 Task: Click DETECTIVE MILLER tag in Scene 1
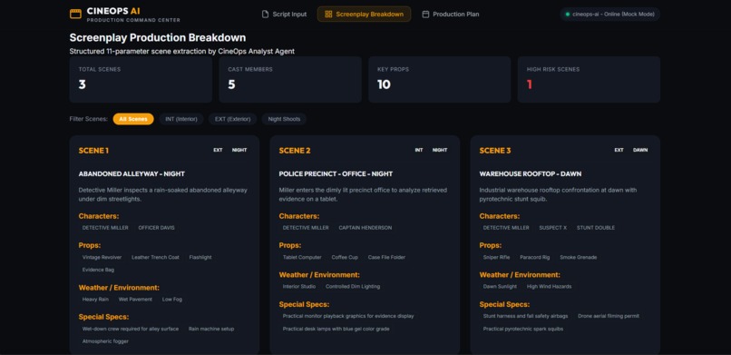coord(105,228)
